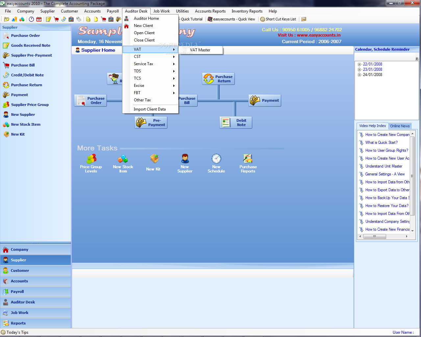This screenshot has height=337, width=421.
Task: Open Today's Tips in the status bar
Action: point(15,332)
